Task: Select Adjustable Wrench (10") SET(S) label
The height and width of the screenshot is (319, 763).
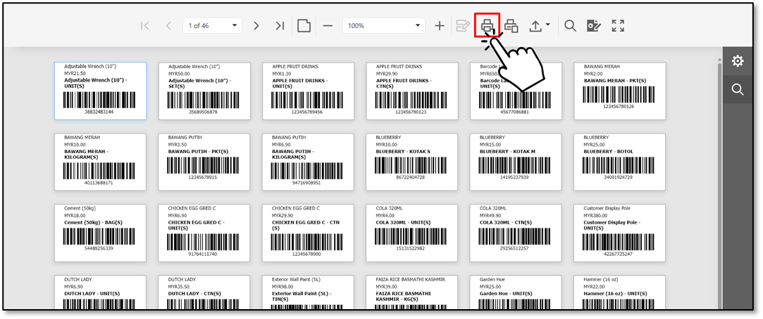Action: click(x=204, y=91)
